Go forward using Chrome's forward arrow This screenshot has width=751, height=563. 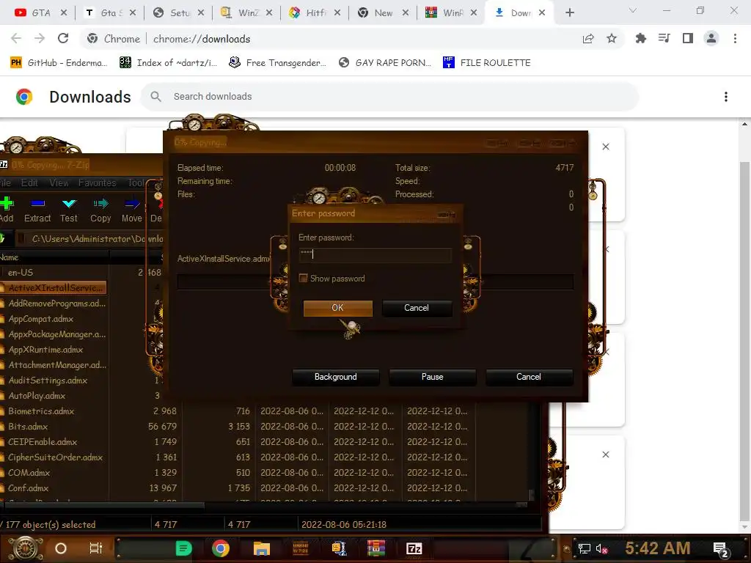[x=40, y=38]
